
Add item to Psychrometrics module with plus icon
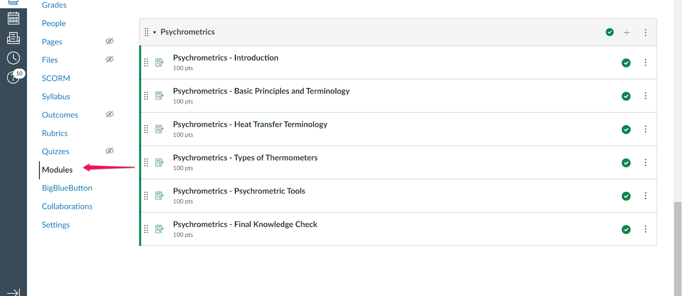tap(627, 32)
